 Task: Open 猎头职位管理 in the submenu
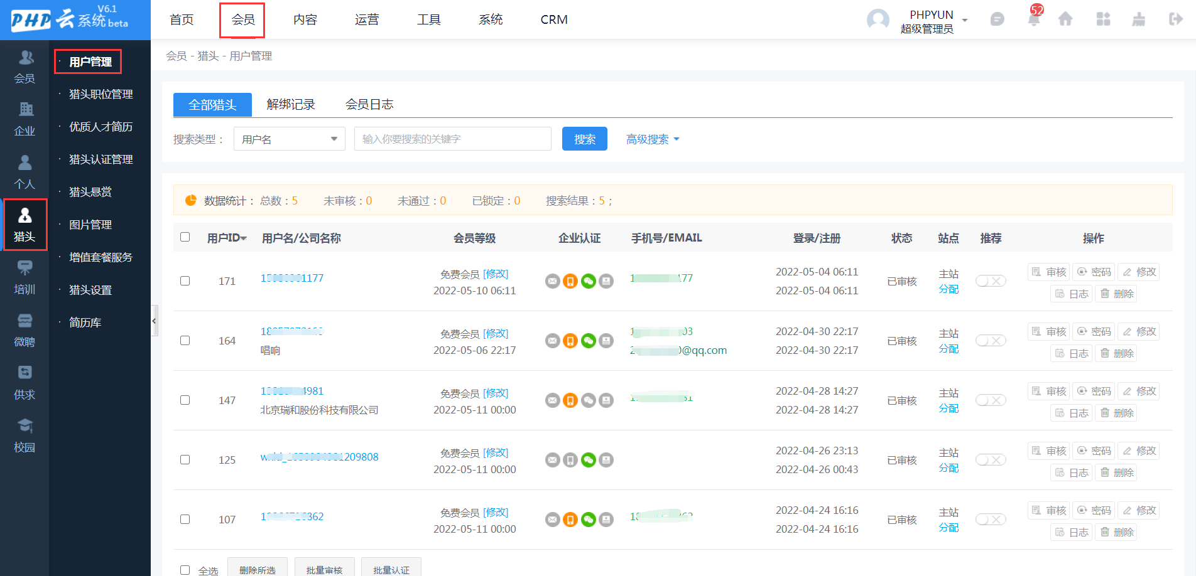101,94
